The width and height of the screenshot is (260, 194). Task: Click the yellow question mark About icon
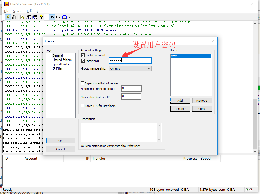(x=41, y=17)
